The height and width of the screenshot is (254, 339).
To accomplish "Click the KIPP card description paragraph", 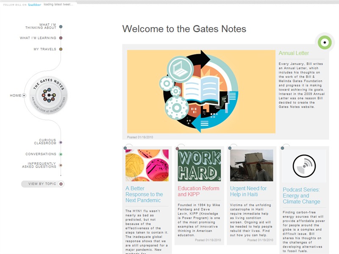I will coord(199,220).
